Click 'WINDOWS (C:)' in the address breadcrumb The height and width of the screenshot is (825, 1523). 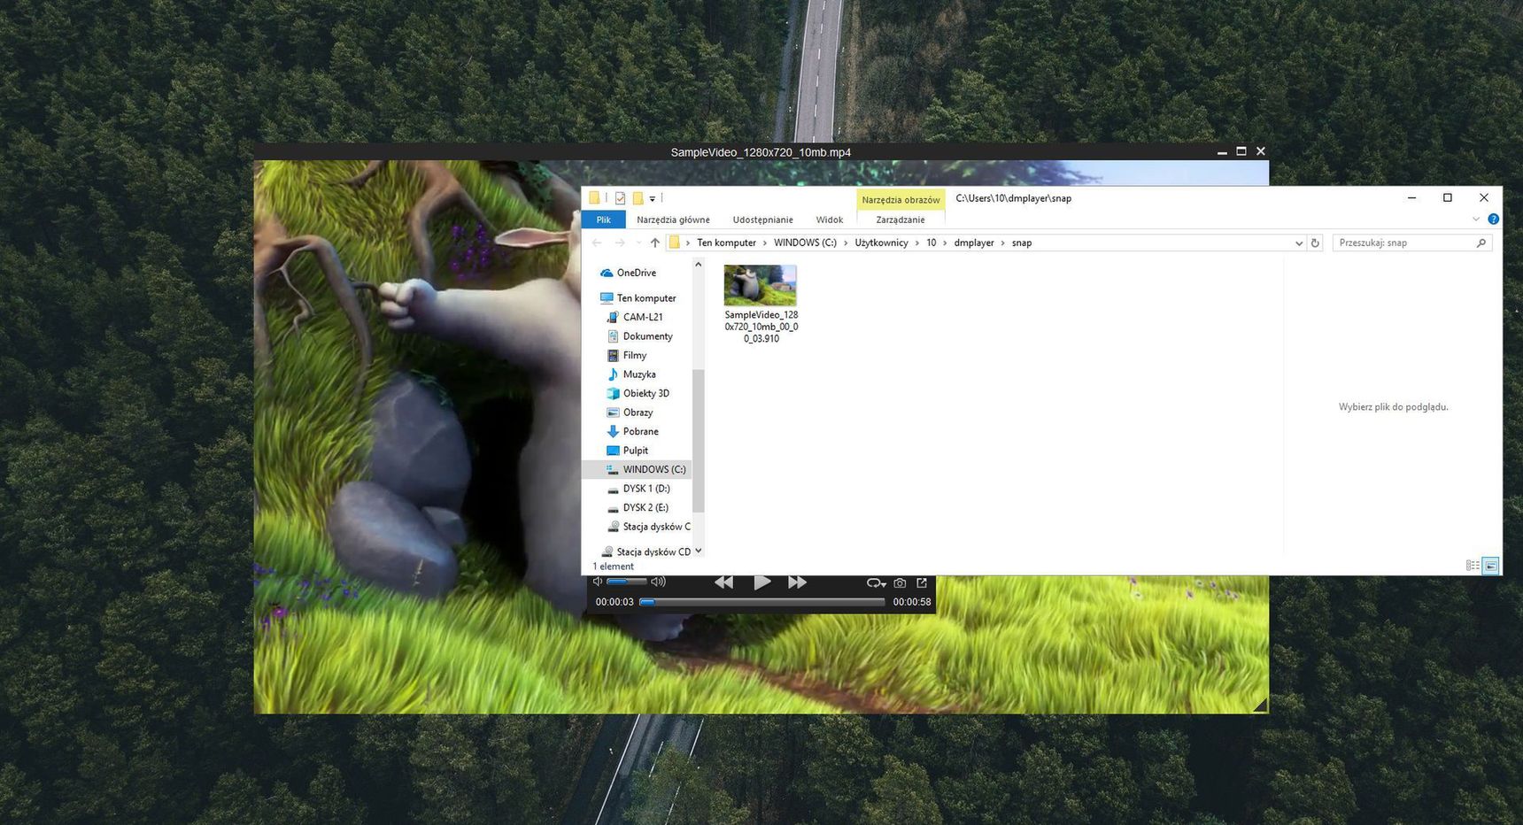click(805, 243)
